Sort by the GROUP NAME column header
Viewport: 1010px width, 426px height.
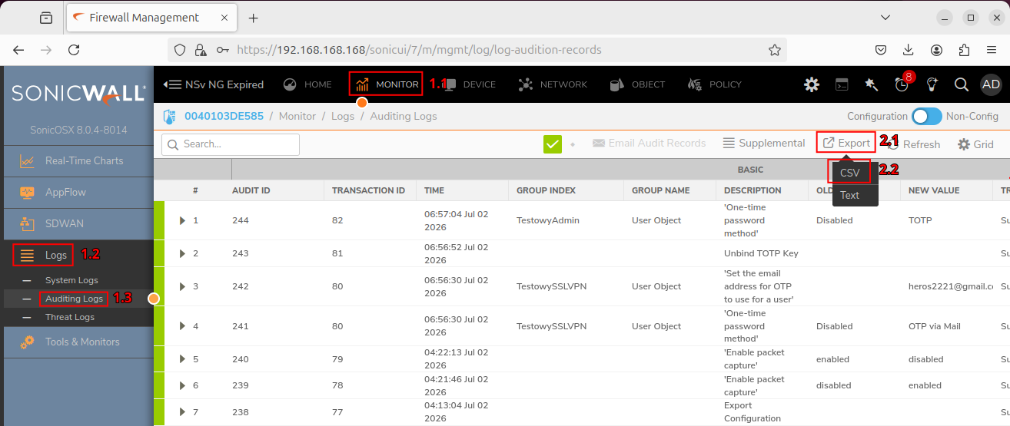point(661,190)
